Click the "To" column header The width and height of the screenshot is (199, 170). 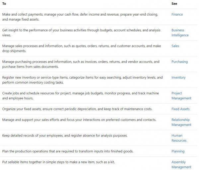[x=4, y=4]
